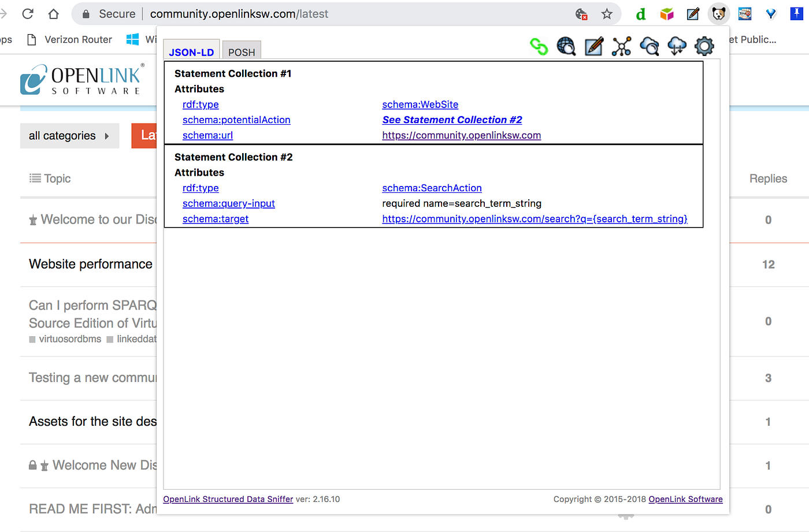Switch to the JSON-LD tab

pyautogui.click(x=191, y=50)
